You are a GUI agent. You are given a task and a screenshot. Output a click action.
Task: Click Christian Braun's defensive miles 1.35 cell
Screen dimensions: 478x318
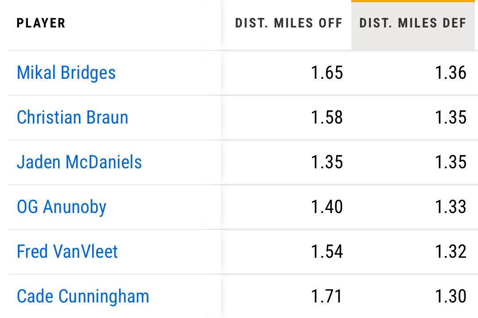451,117
